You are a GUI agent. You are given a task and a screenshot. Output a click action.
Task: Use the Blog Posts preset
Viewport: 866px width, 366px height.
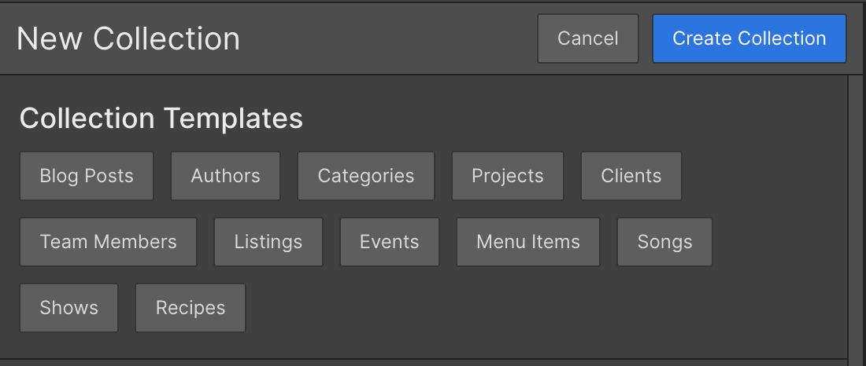pos(87,176)
